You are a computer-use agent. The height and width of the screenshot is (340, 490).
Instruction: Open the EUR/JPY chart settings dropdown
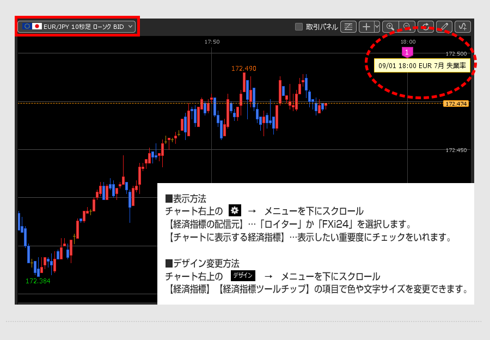click(77, 26)
